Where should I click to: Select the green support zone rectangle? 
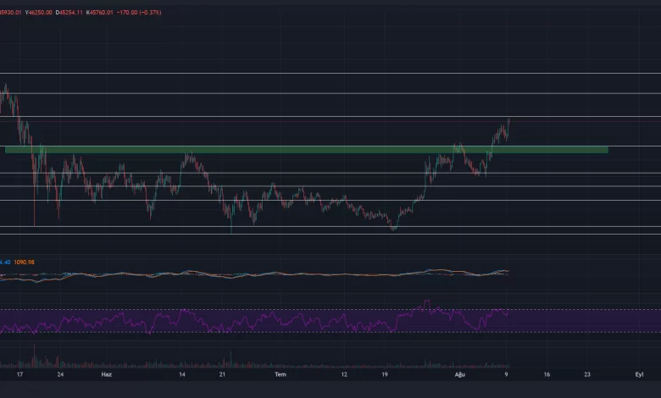tap(305, 150)
